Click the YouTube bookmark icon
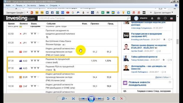Screen dimensions: 183x103 [68, 13]
